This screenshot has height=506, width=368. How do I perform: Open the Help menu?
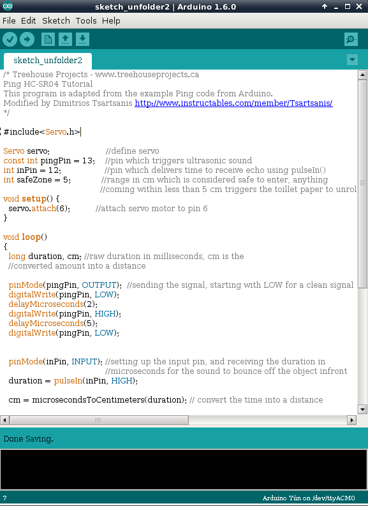(x=111, y=20)
